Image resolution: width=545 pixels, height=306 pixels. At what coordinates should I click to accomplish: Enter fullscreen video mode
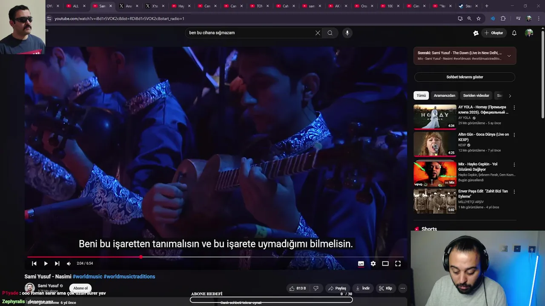[x=398, y=263]
